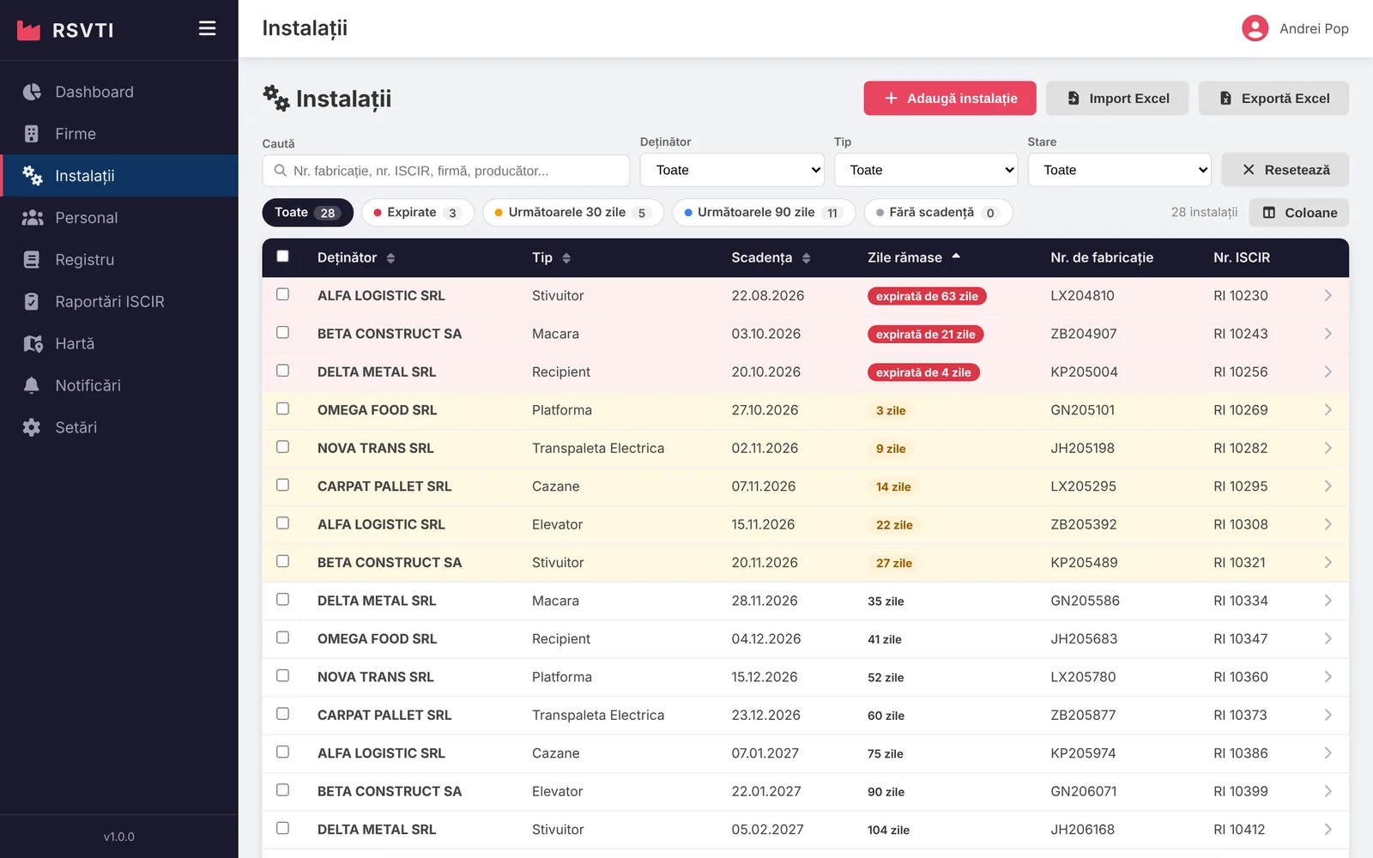This screenshot has height=858, width=1373.
Task: Open the Stare filter dropdown
Action: click(x=1119, y=170)
